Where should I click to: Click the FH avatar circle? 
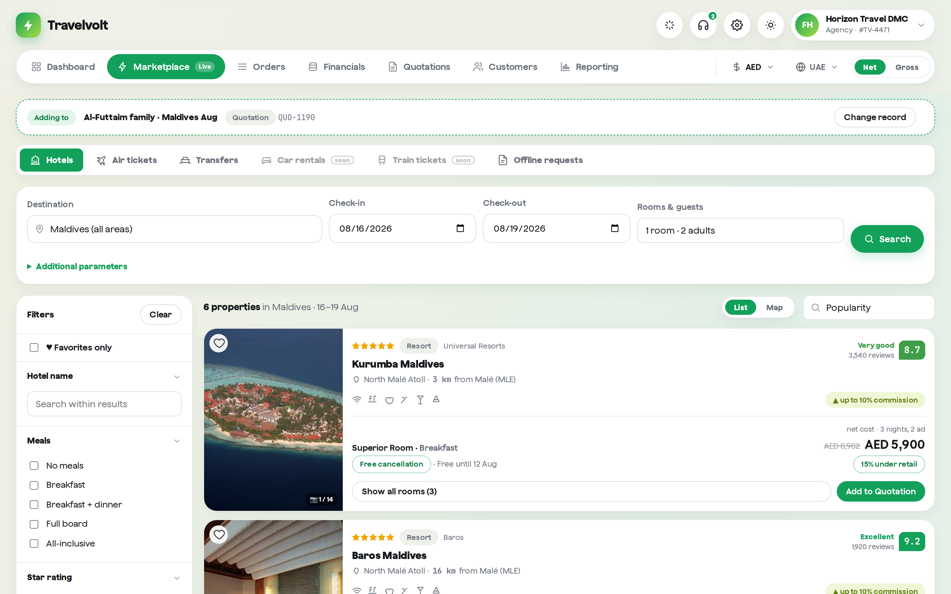tap(807, 25)
